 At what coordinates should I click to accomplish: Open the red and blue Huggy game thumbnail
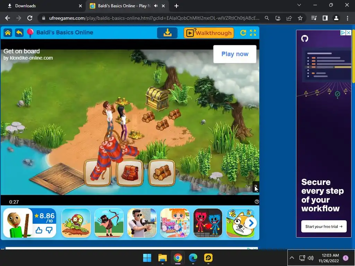point(208,223)
